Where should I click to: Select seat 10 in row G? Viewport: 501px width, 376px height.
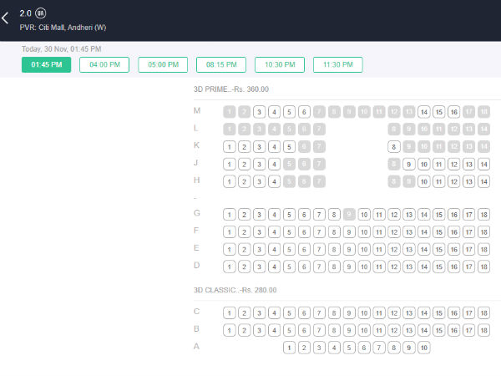[x=364, y=215]
